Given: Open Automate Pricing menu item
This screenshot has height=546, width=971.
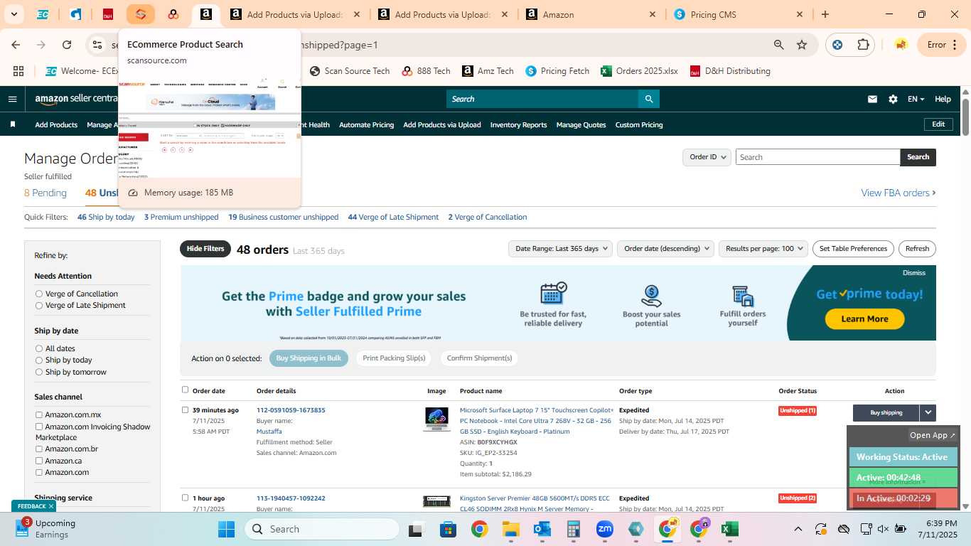Looking at the screenshot, I should coord(366,124).
